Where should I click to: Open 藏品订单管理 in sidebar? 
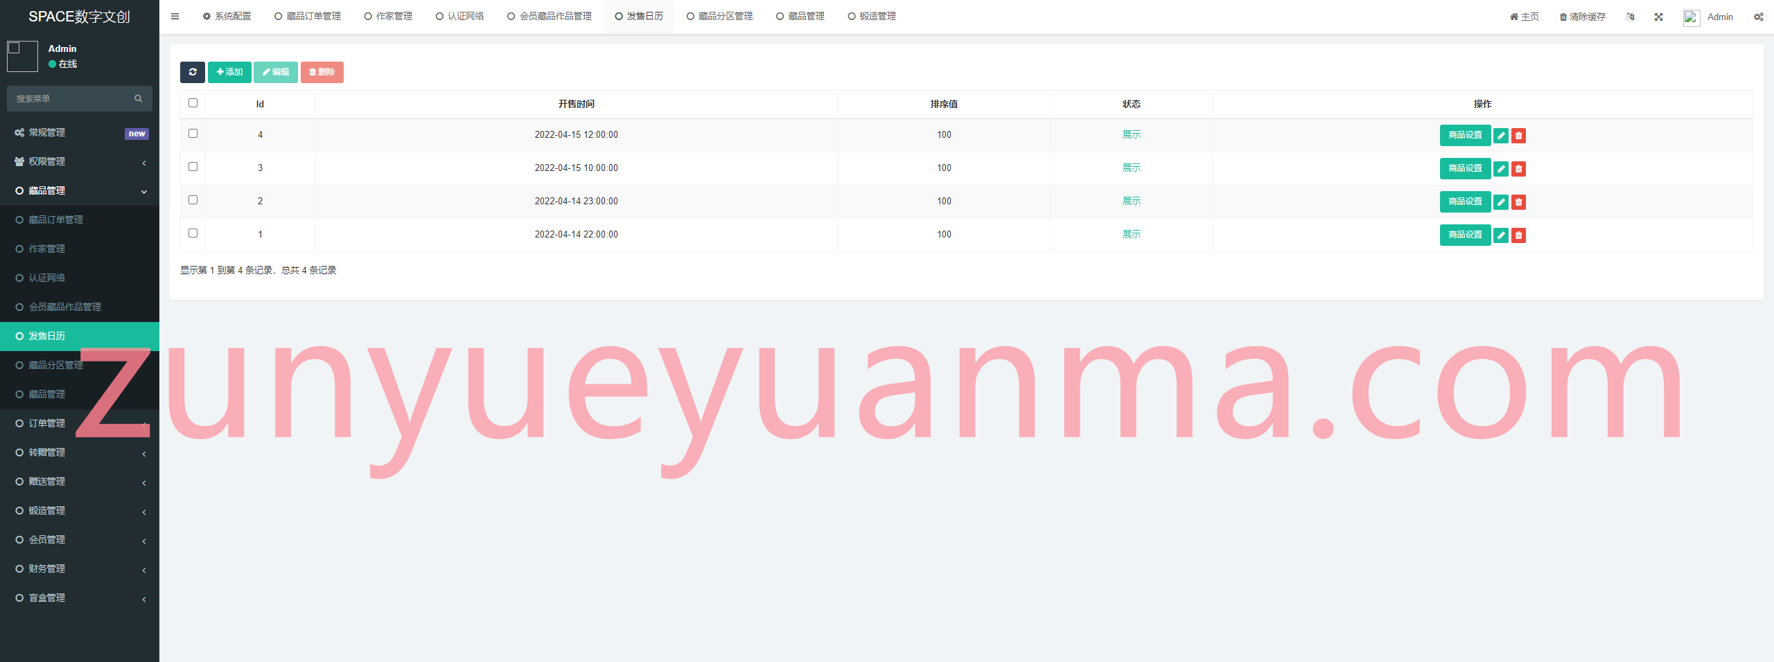pyautogui.click(x=80, y=220)
